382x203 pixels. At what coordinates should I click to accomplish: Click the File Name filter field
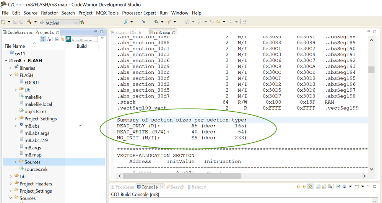pyautogui.click(x=84, y=39)
